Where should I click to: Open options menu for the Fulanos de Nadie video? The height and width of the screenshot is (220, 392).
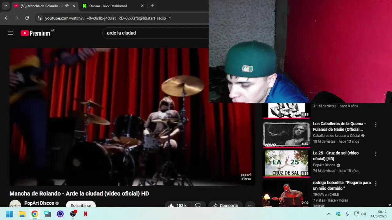376,124
